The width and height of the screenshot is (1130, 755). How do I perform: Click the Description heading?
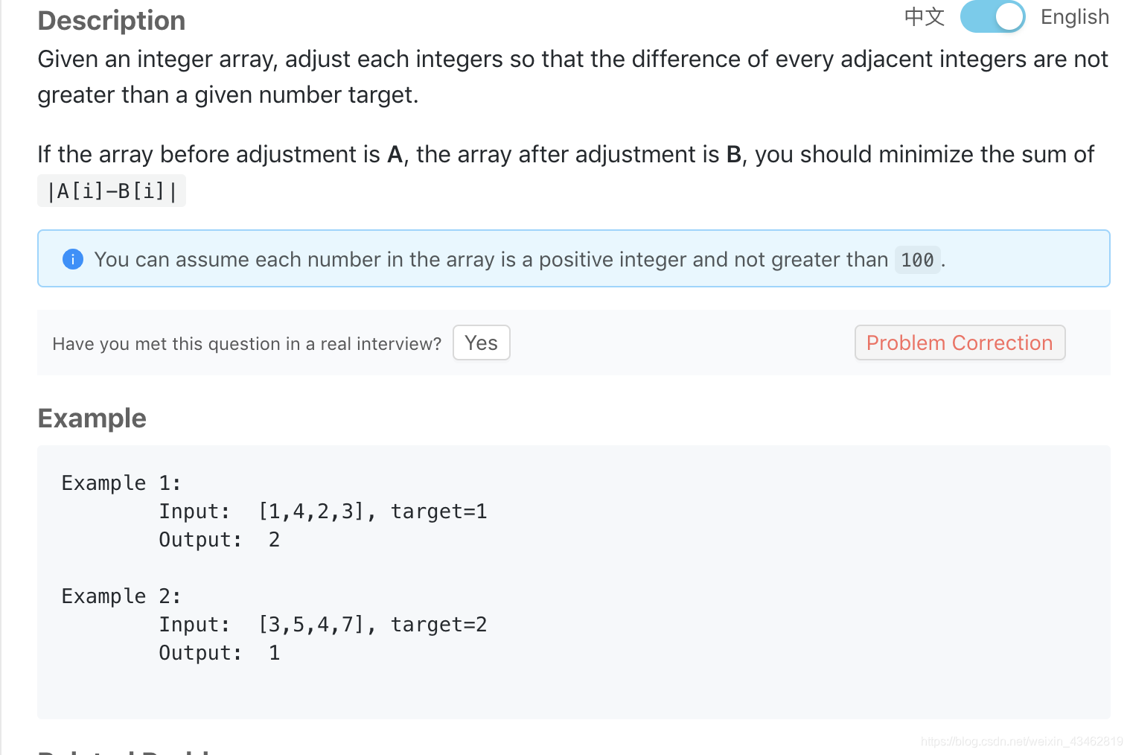tap(112, 21)
